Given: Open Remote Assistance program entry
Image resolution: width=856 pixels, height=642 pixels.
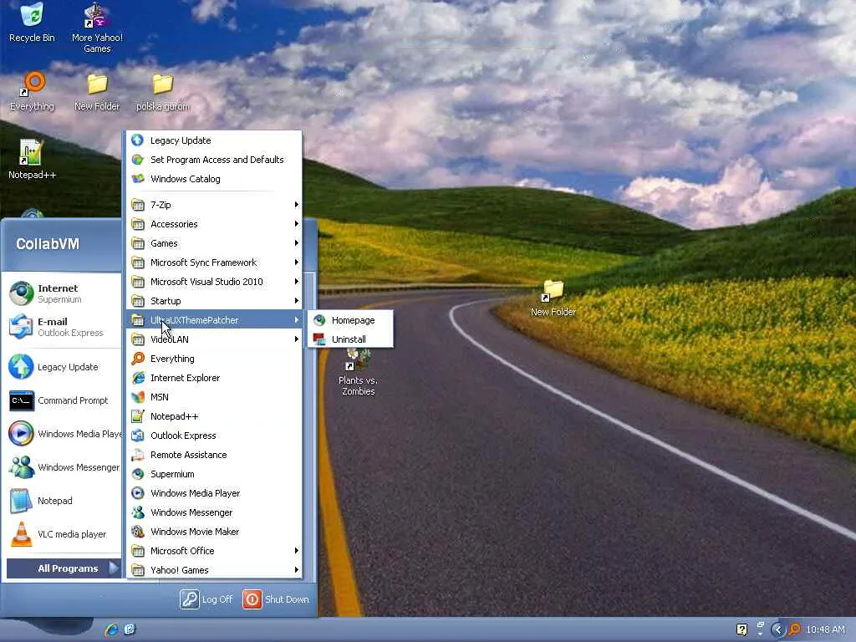Looking at the screenshot, I should (x=215, y=455).
